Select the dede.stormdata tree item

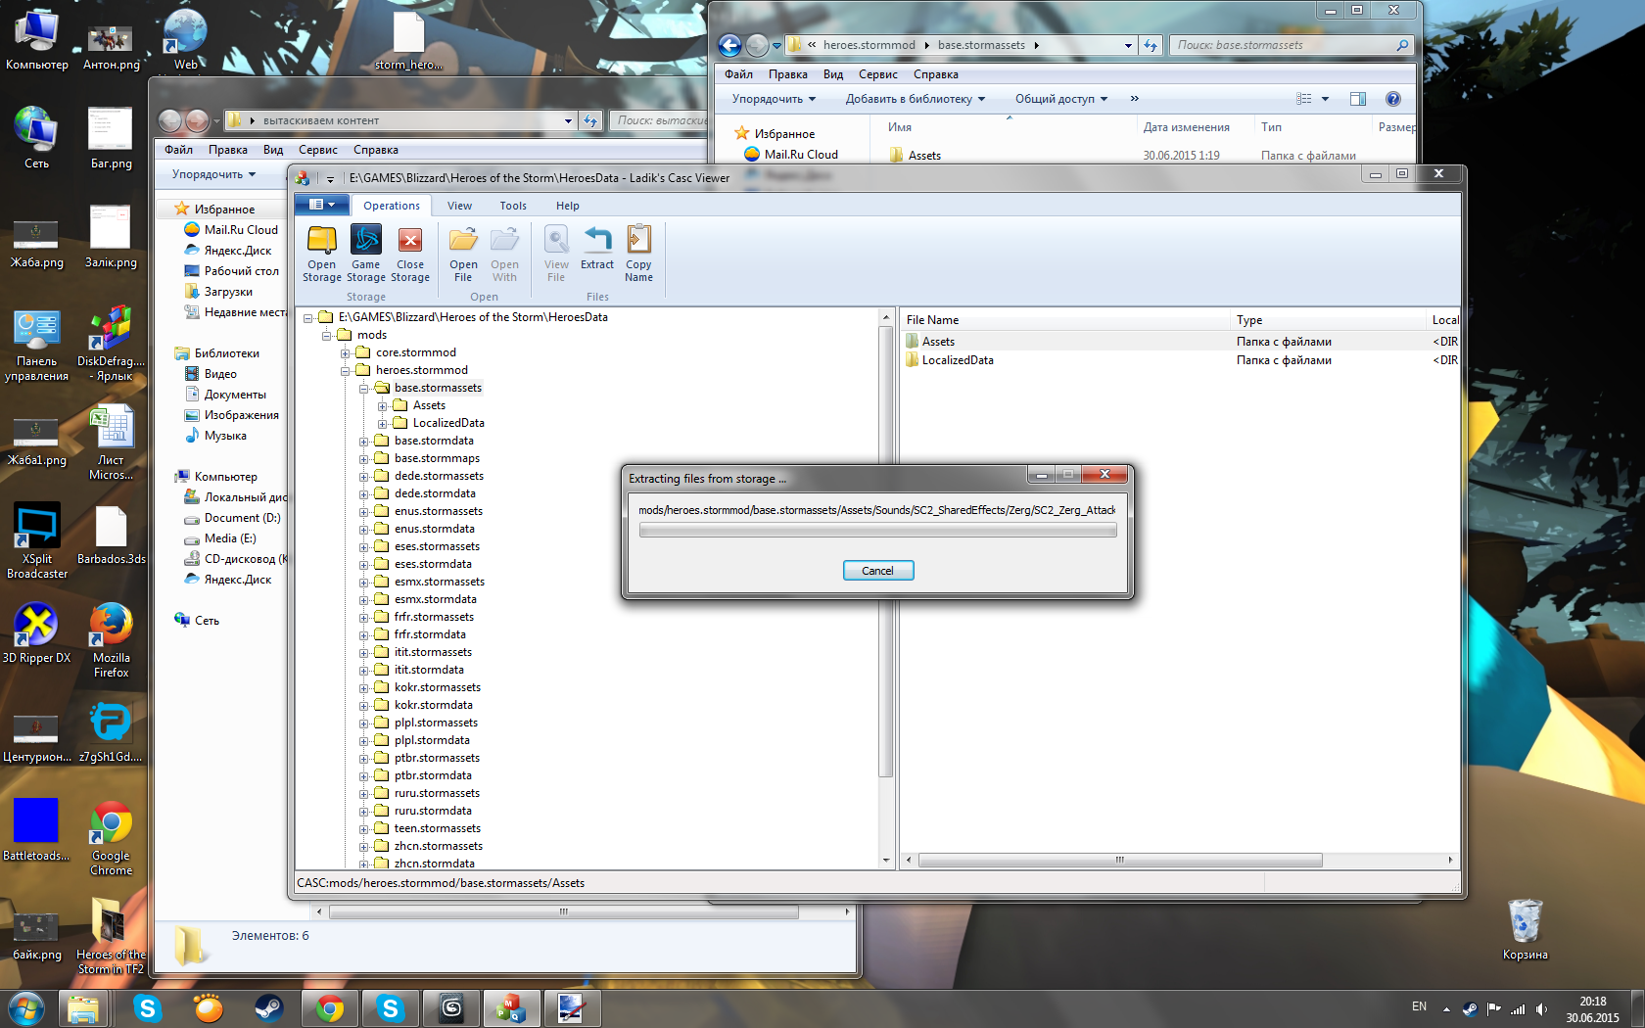tap(435, 494)
